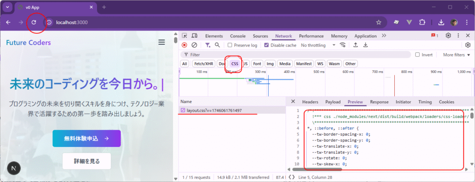Open the Response tab of the request
This screenshot has width=475, height=182.
coord(379,102)
